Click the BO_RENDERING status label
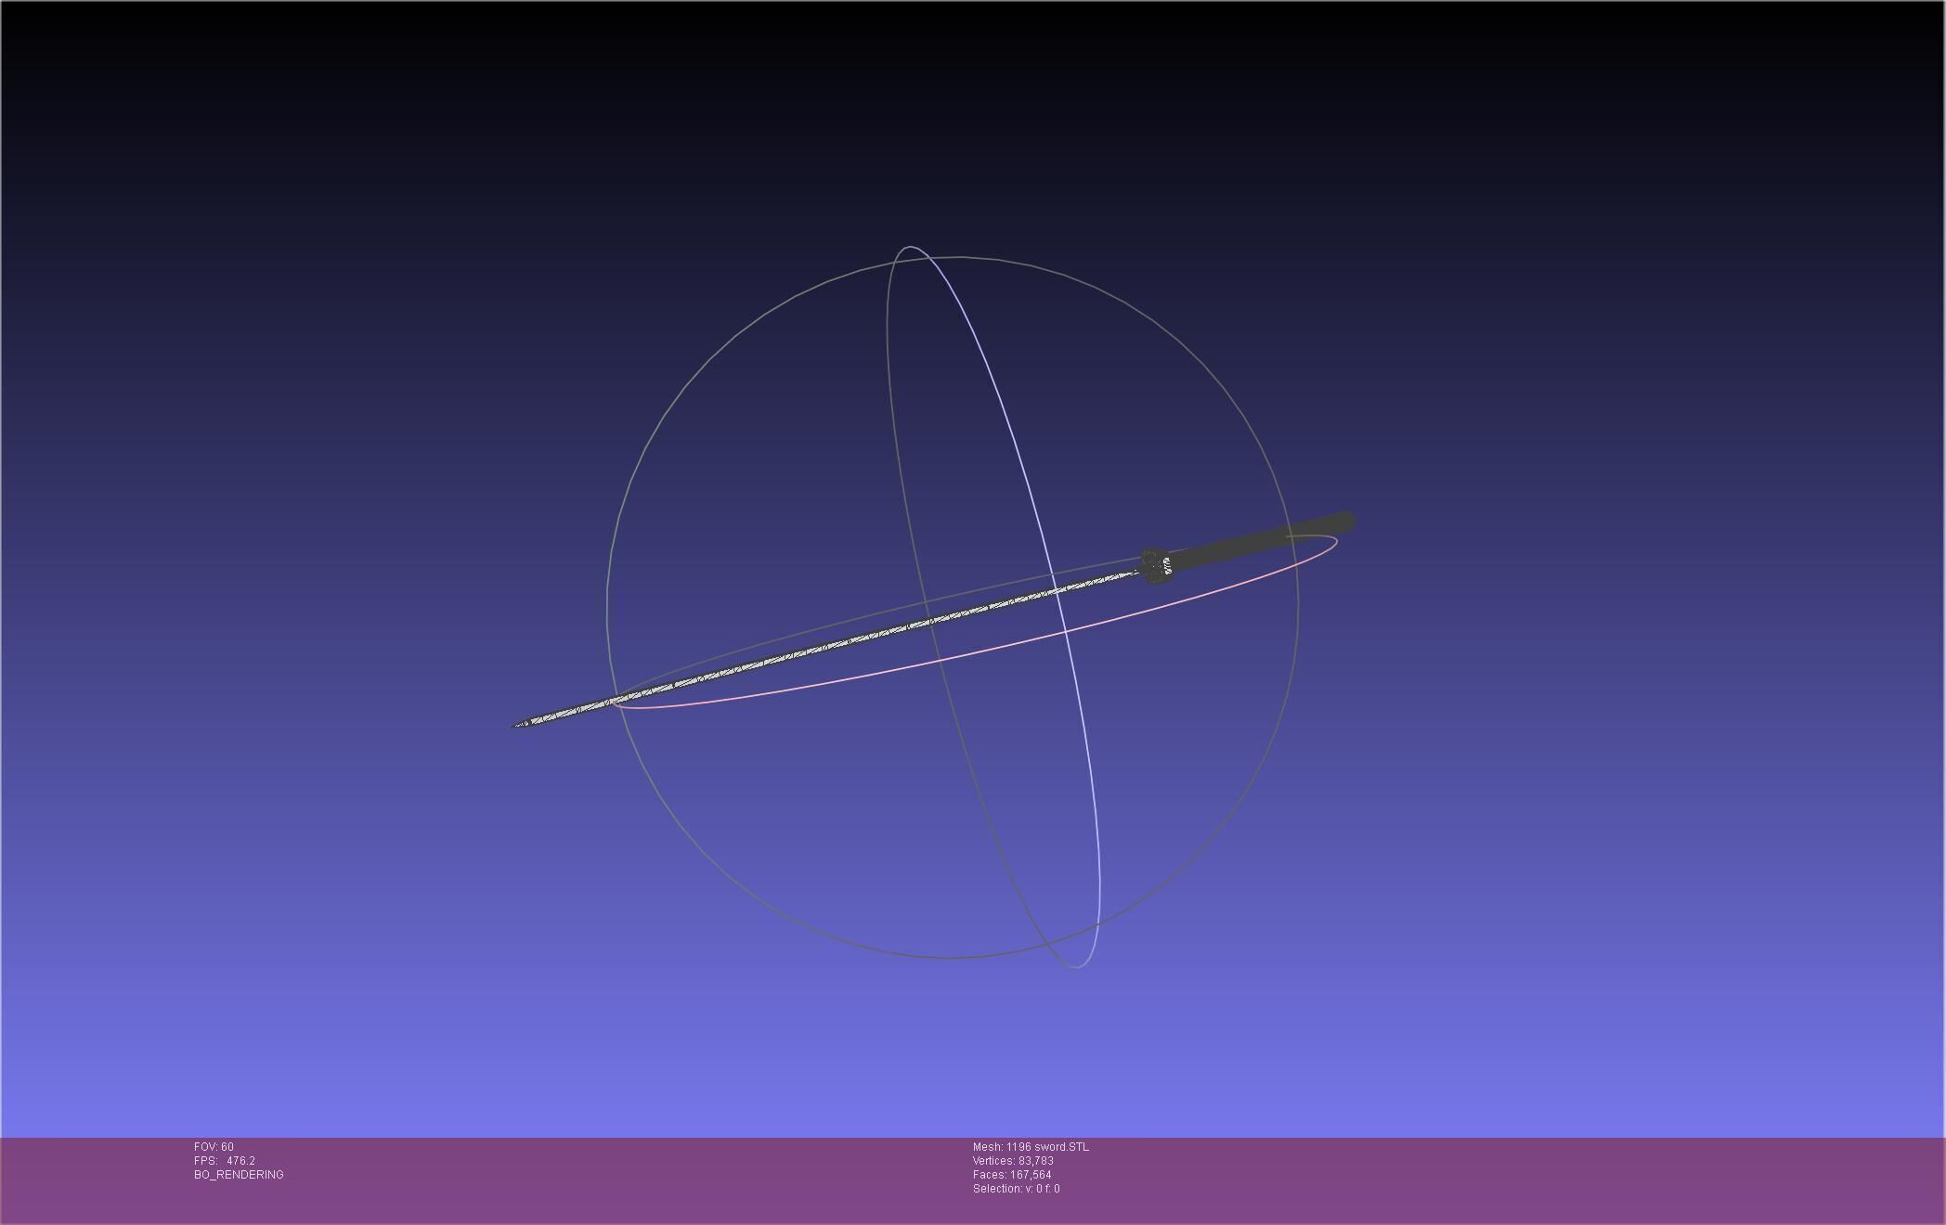This screenshot has width=1946, height=1225. coord(239,1175)
